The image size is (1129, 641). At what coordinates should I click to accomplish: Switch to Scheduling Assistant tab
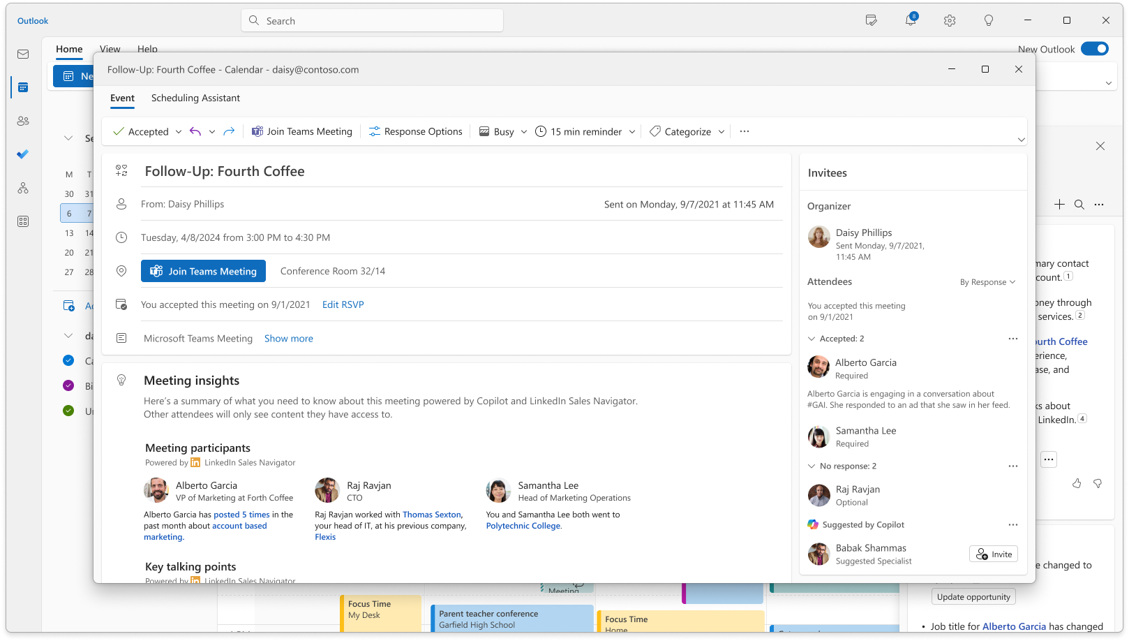(195, 98)
